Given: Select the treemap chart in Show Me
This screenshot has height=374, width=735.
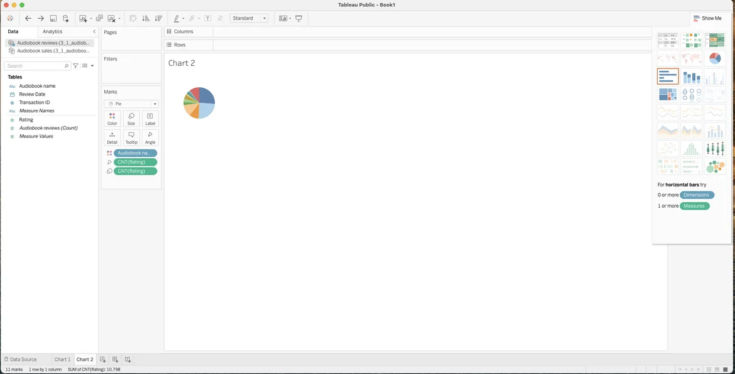Looking at the screenshot, I should point(668,95).
